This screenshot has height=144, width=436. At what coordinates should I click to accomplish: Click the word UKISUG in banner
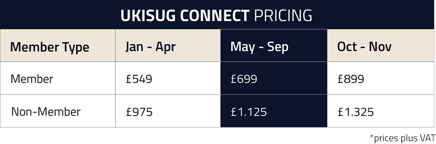pyautogui.click(x=148, y=15)
